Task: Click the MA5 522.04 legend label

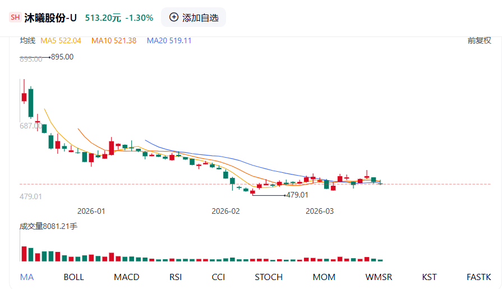Action: [61, 41]
